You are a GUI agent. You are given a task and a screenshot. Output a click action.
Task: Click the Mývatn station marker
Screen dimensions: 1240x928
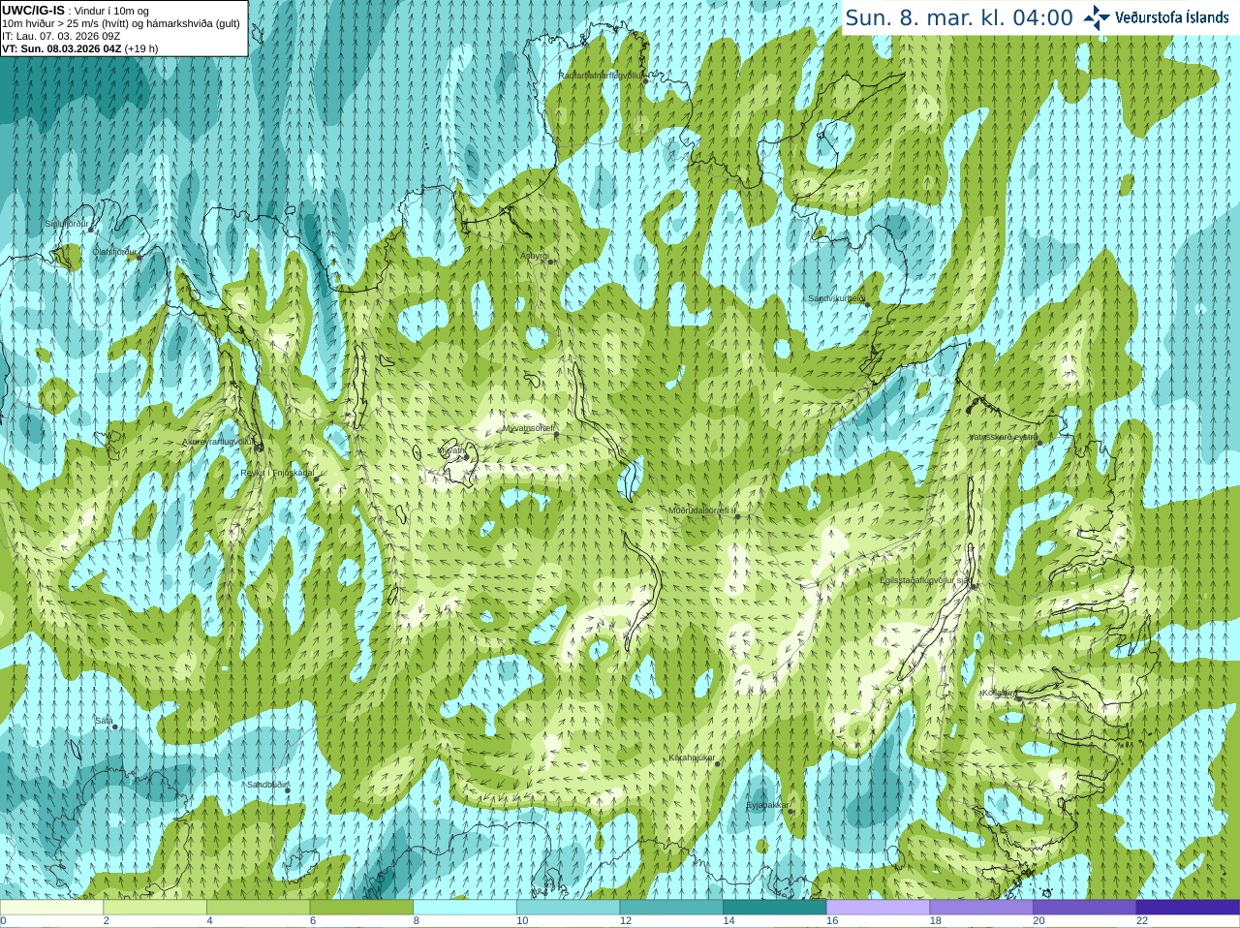466,456
